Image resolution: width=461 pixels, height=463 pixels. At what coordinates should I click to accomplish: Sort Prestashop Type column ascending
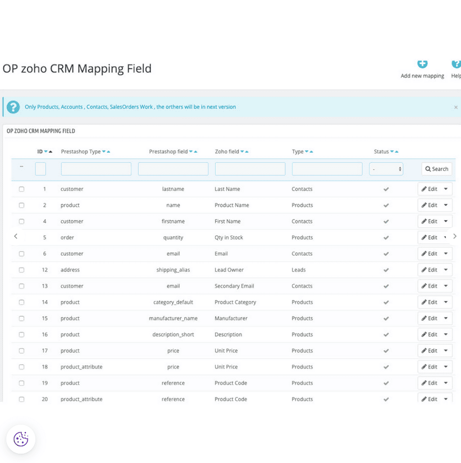click(108, 152)
